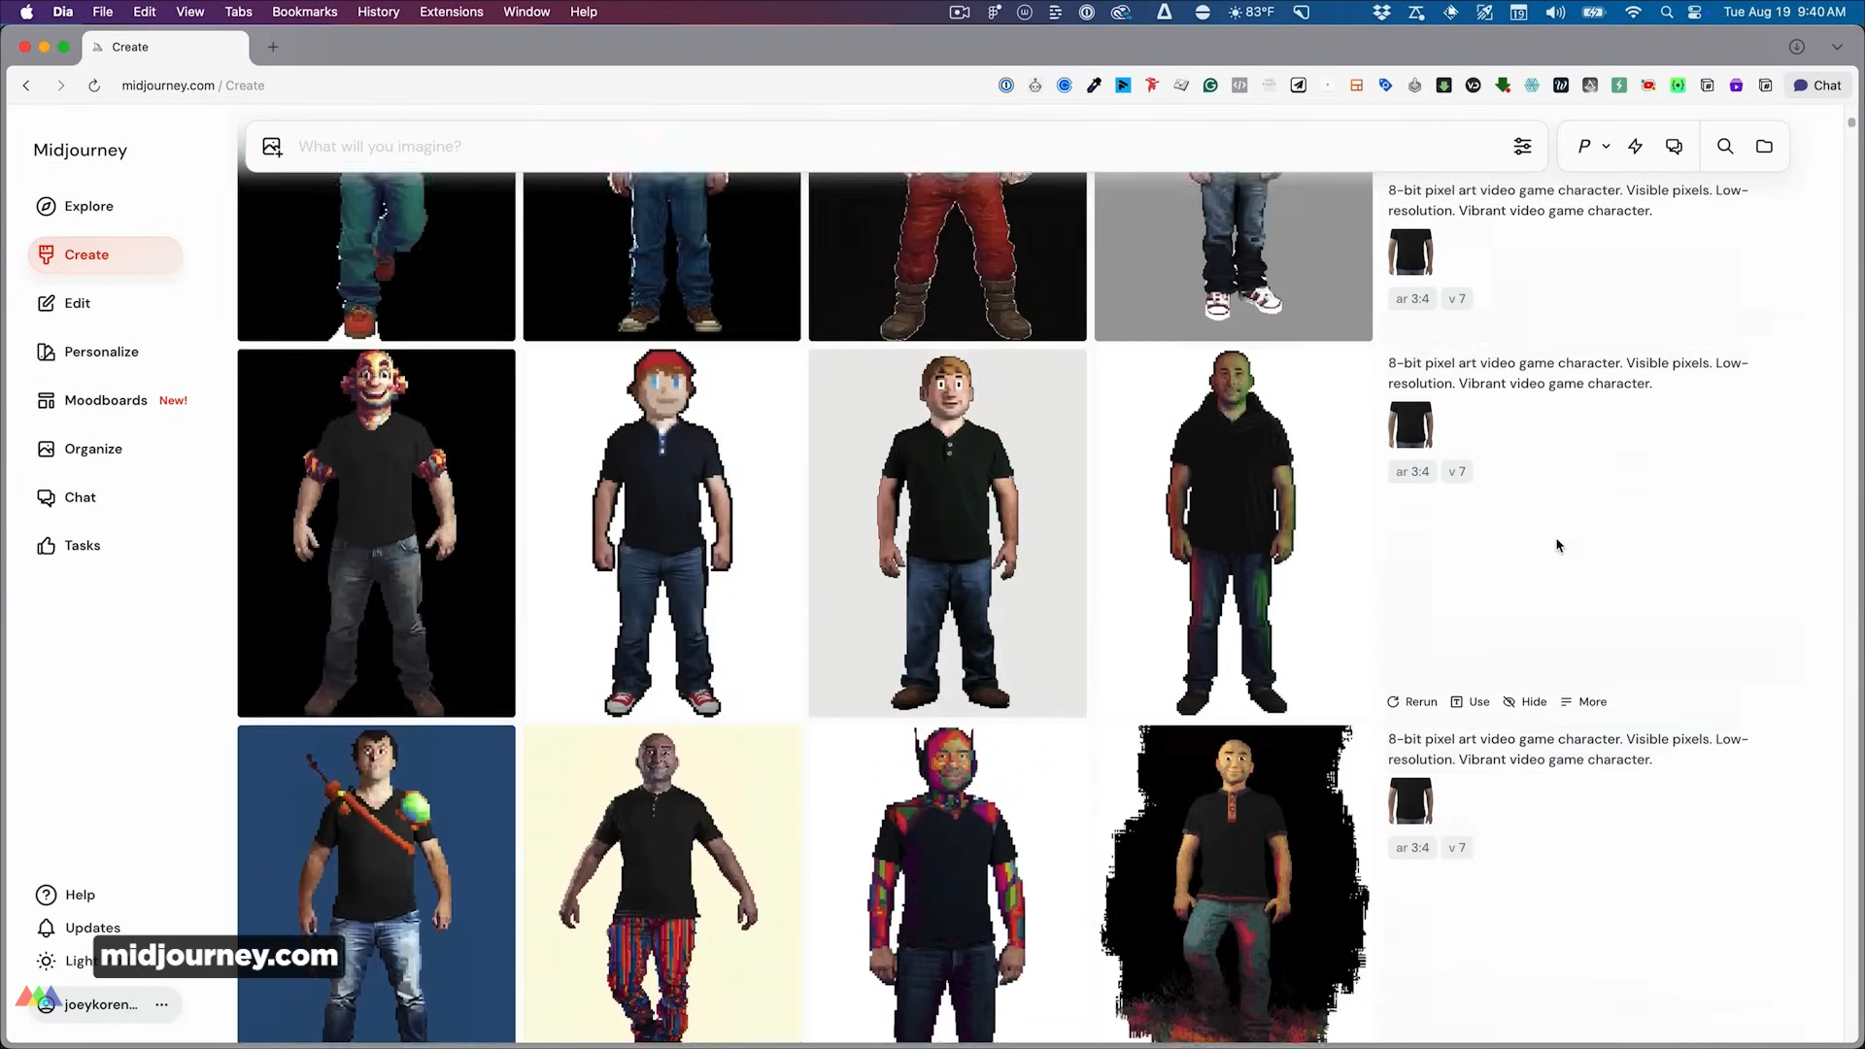Open the folder icon in the Midjourney toolbar
This screenshot has width=1865, height=1049.
[1764, 147]
